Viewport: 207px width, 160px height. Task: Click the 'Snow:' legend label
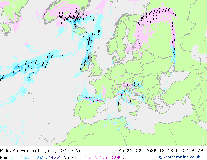[x=70, y=157]
